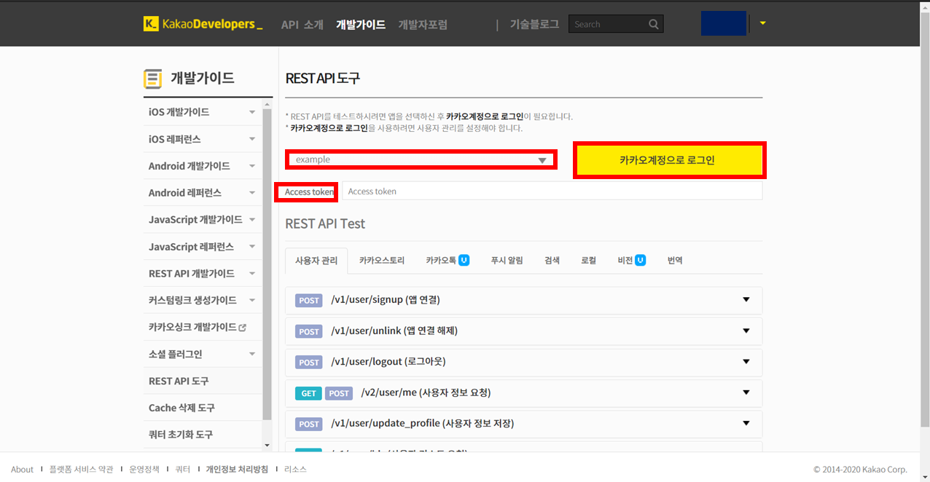The image size is (930, 482).
Task: Open 개발자포럼 in the top navigation
Action: (423, 24)
